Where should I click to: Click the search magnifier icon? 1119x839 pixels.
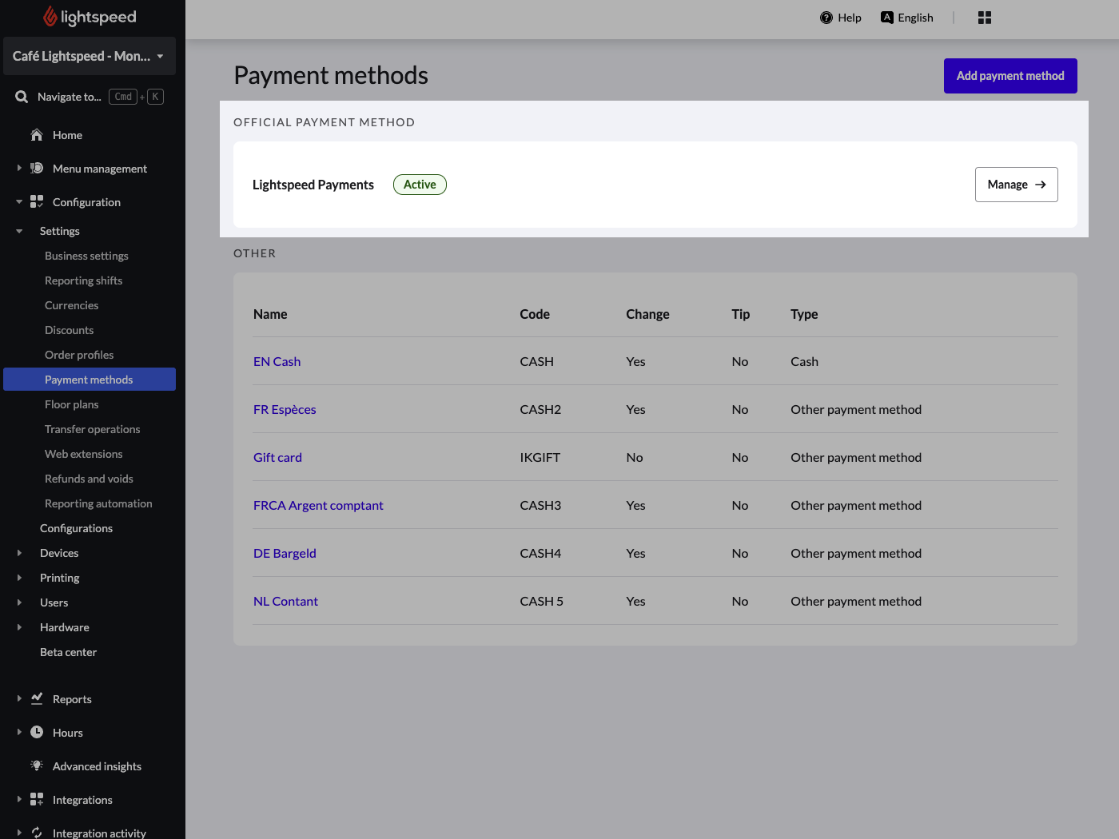(22, 97)
